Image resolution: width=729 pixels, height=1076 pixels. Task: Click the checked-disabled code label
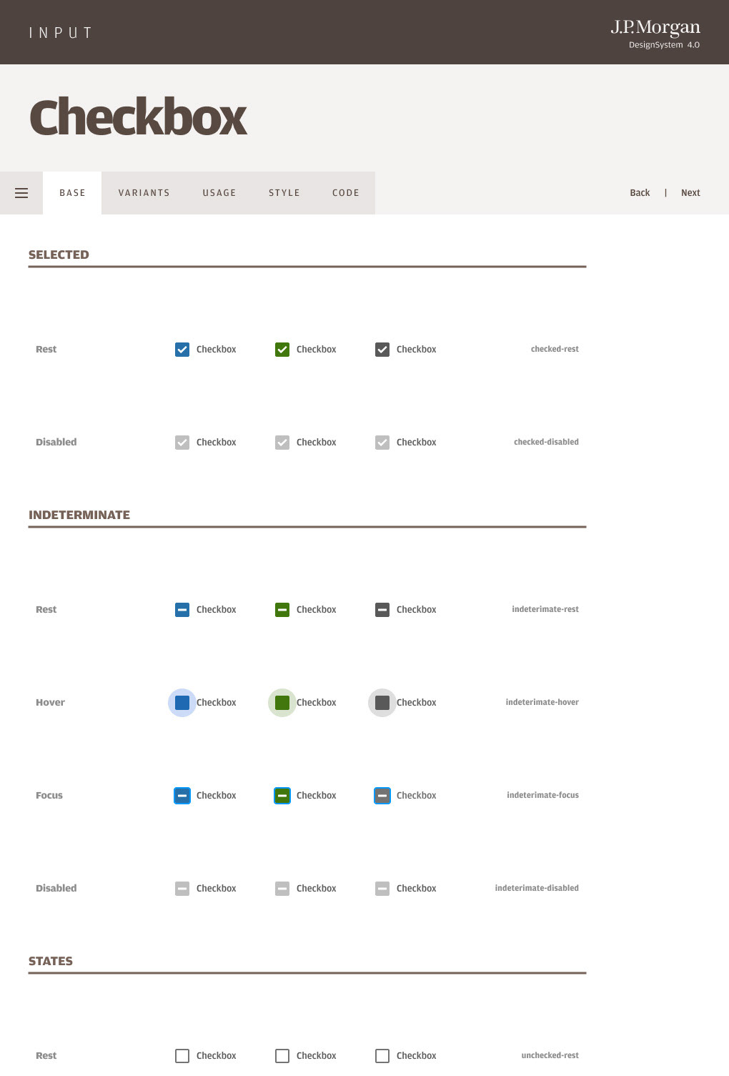pyautogui.click(x=546, y=442)
